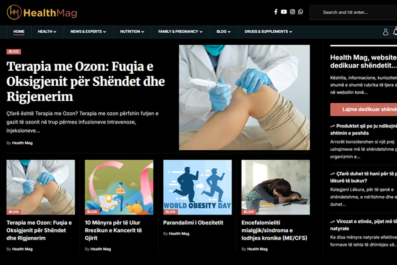This screenshot has width=397, height=265.
Task: Expand the Drugs & Supplements menu
Action: pyautogui.click(x=268, y=32)
